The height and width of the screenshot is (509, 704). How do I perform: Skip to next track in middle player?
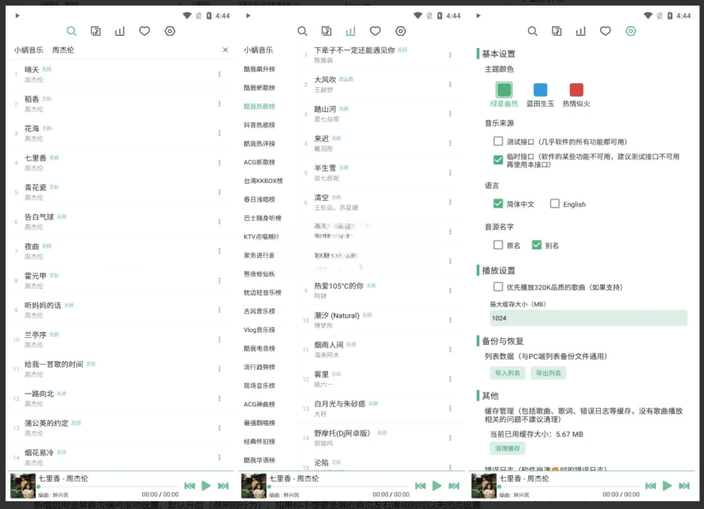[454, 486]
